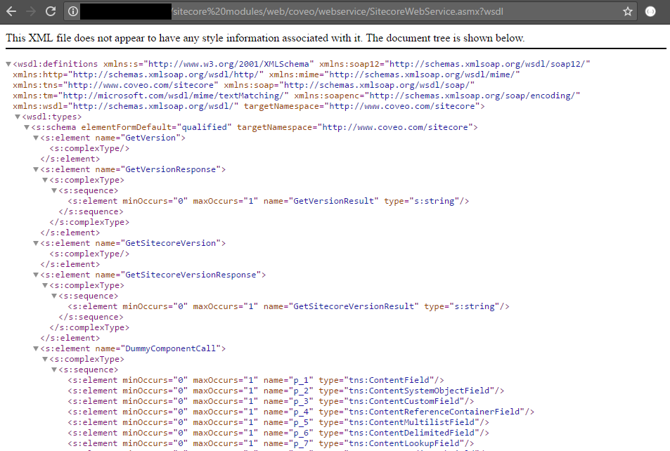Screen dimensions: 670x451
Task: Collapse the complexType under GetVersionResponse
Action: [x=44, y=180]
